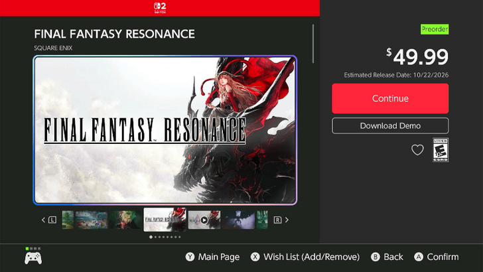Click the L shoulder button icon

pos(52,220)
